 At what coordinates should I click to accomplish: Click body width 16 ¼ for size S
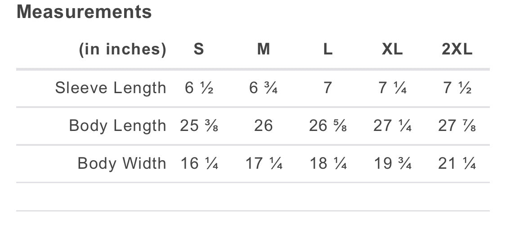pyautogui.click(x=199, y=163)
